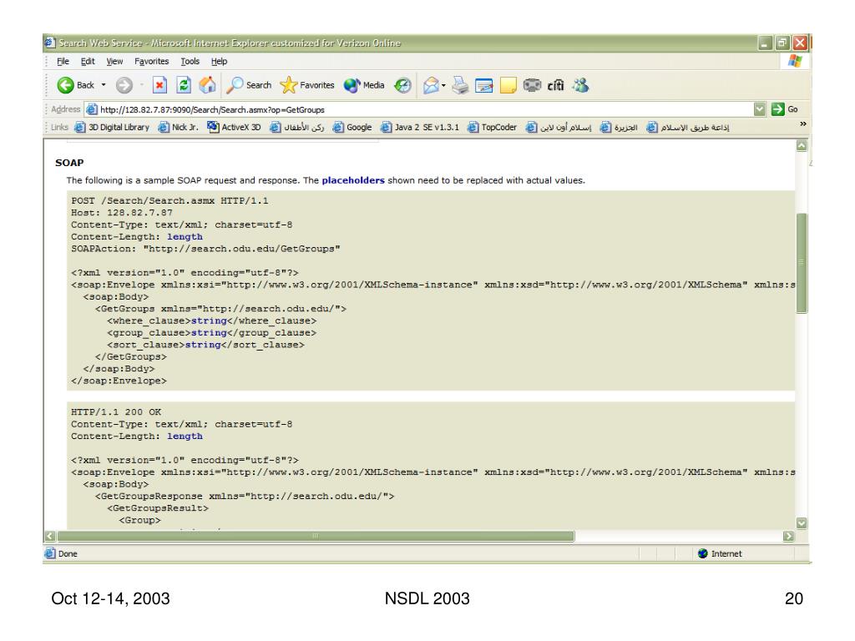This screenshot has width=855, height=641.
Task: Open the Tools menu
Action: tap(190, 62)
